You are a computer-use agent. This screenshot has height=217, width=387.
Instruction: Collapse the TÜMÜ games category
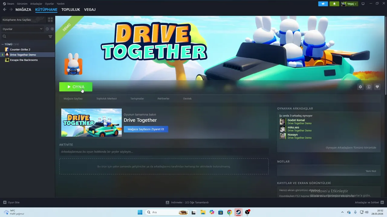pos(3,44)
